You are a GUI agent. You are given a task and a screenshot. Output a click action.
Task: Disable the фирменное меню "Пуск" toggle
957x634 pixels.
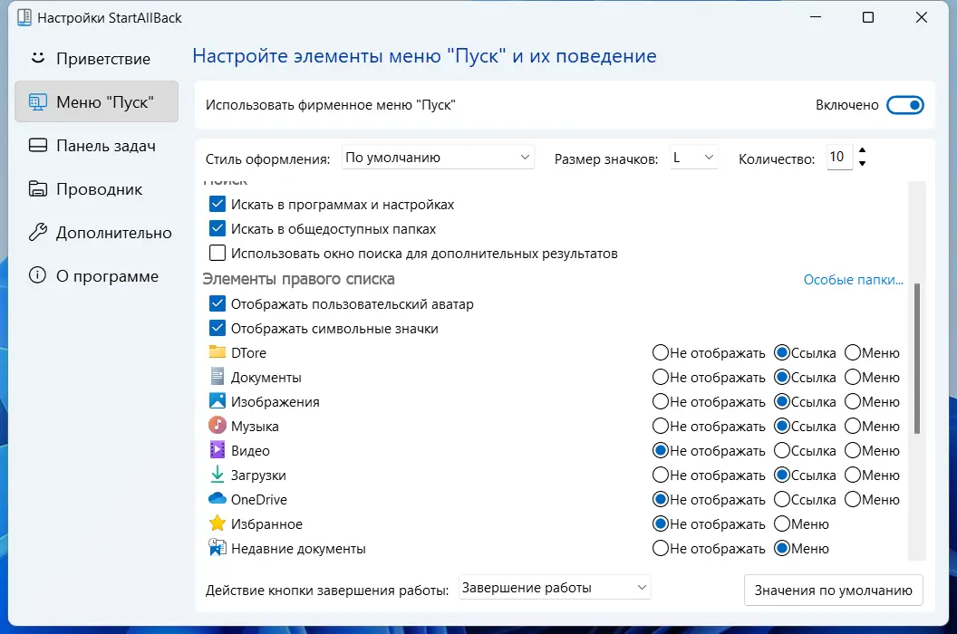click(x=905, y=104)
